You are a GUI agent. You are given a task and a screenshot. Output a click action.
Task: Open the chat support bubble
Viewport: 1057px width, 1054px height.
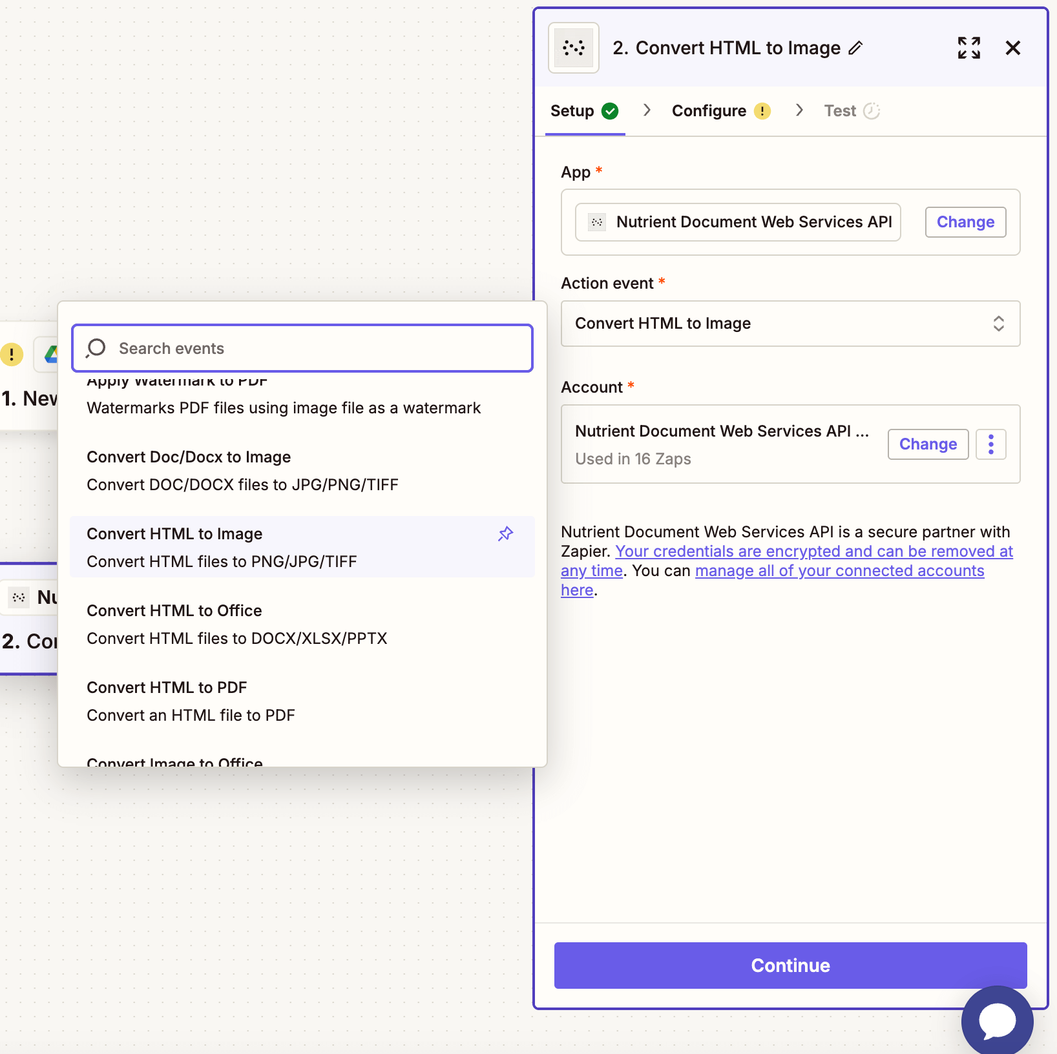(x=997, y=1020)
